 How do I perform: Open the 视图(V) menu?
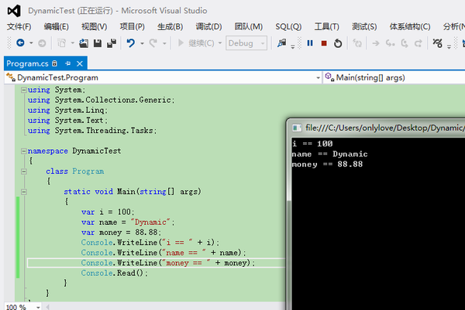(94, 27)
